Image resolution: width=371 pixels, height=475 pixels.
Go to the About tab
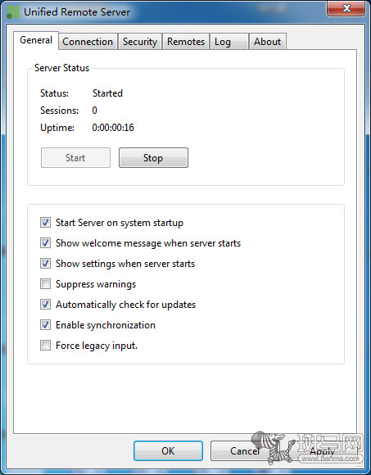pyautogui.click(x=268, y=42)
